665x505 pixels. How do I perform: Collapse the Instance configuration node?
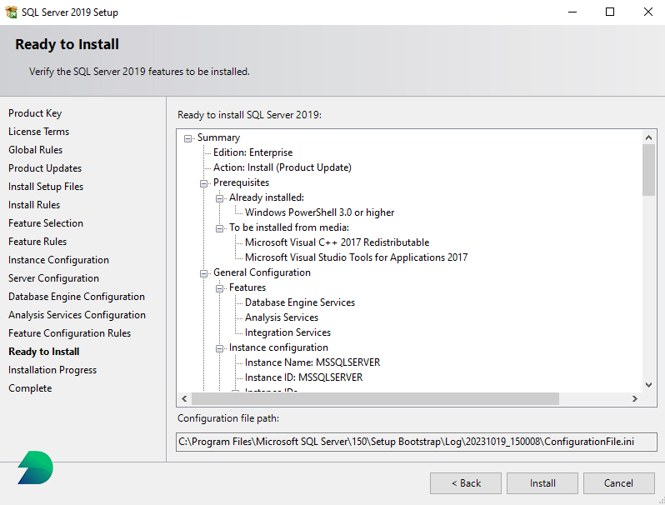point(219,348)
